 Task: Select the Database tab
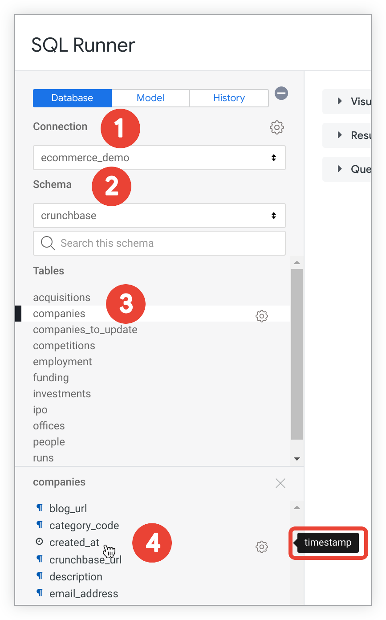point(72,98)
